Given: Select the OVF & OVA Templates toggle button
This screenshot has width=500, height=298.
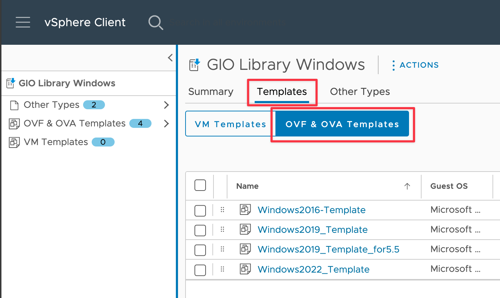Looking at the screenshot, I should [x=342, y=124].
